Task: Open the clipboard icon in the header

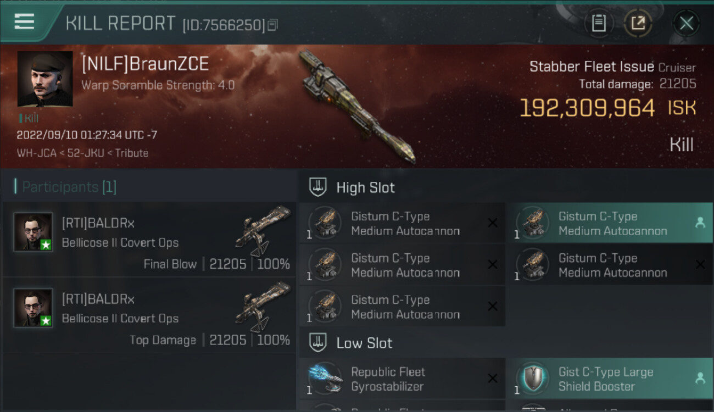Action: click(x=598, y=23)
